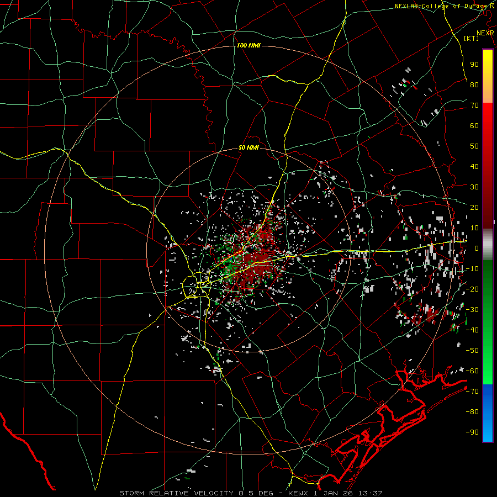
Task: Click the -50 value on velocity scale
Action: point(472,351)
